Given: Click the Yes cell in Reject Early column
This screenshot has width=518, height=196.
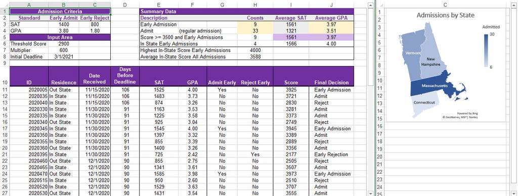Looking at the screenshot, I should tap(255, 155).
